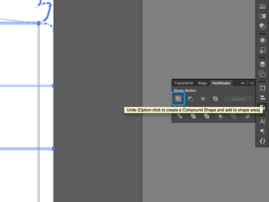Apply Exclude shape mode
269x202 pixels.
click(216, 99)
